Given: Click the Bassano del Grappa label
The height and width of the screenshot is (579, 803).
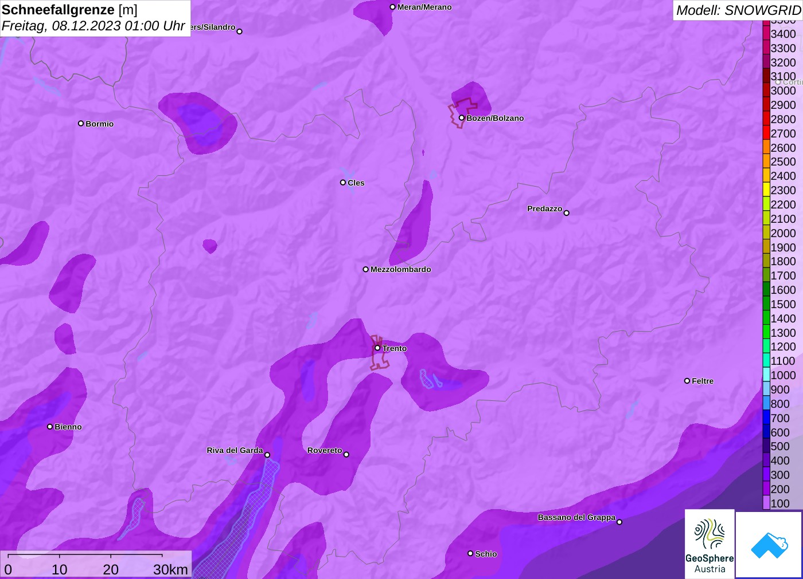Looking at the screenshot, I should coord(576,517).
